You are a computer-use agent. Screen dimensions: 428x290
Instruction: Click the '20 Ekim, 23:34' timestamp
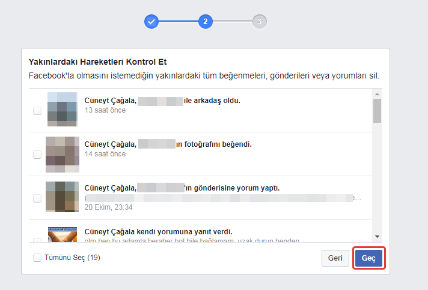pyautogui.click(x=109, y=207)
